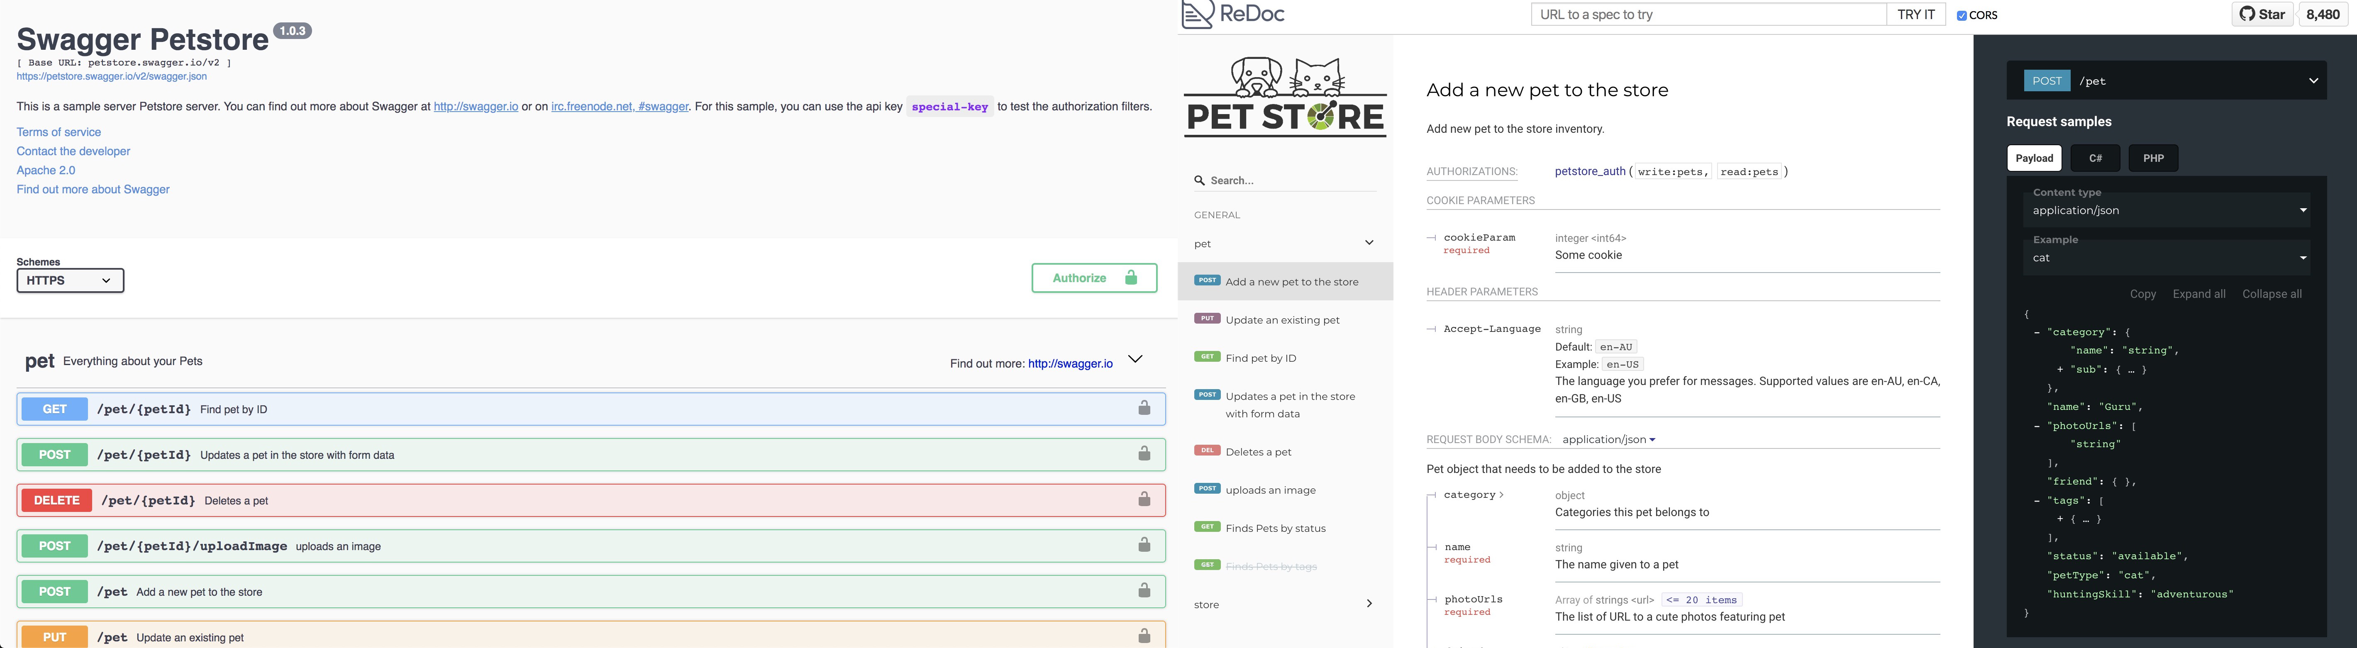The image size is (2357, 648).
Task: Open Terms of service link
Action: pyautogui.click(x=59, y=132)
